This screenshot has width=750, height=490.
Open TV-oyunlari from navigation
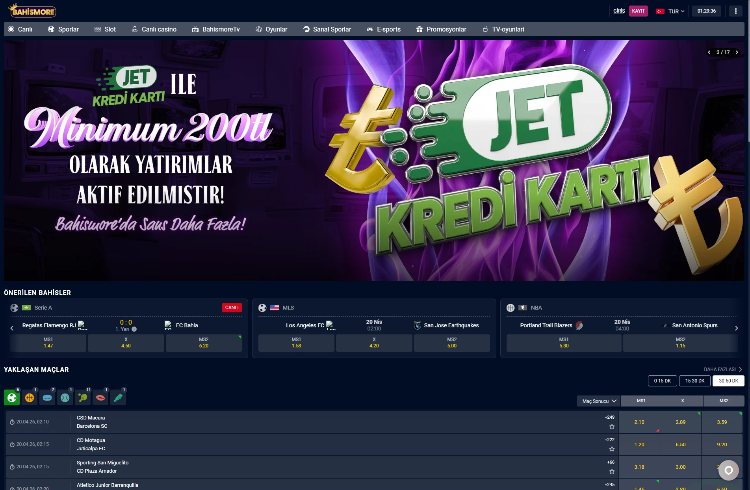(503, 29)
